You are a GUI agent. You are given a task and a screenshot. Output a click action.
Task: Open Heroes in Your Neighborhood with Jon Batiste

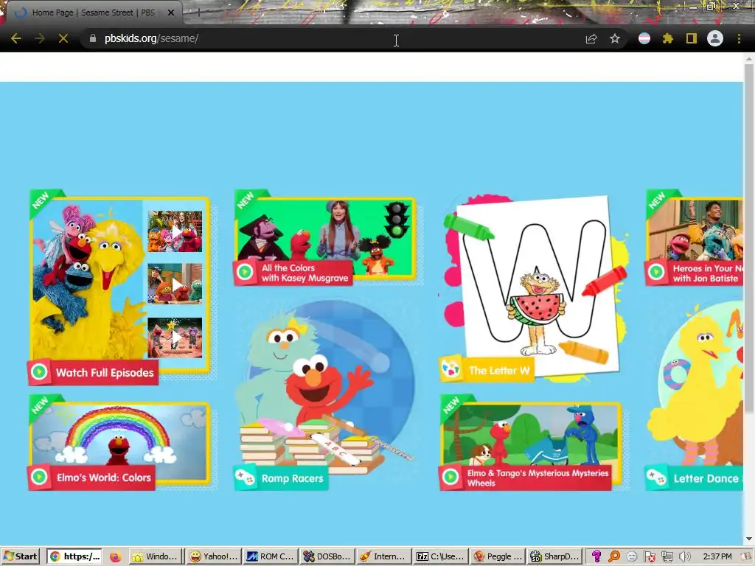point(695,238)
